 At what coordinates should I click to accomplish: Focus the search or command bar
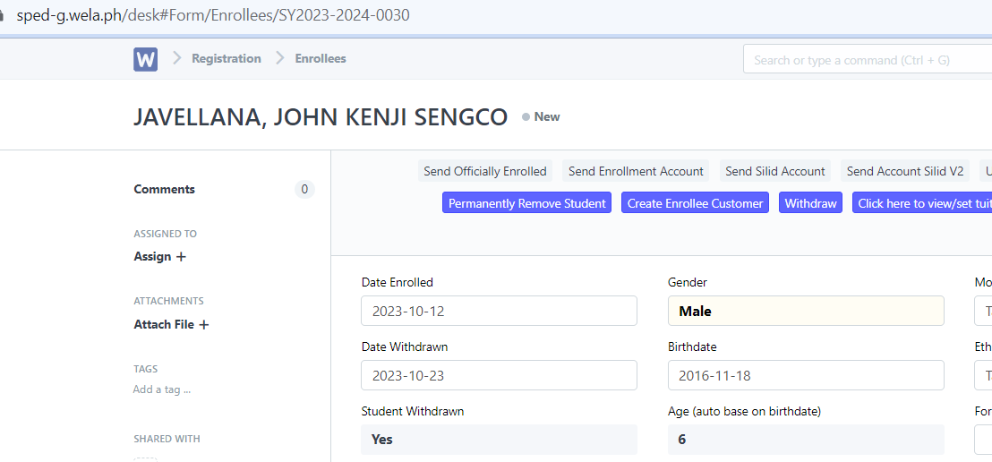(x=867, y=60)
